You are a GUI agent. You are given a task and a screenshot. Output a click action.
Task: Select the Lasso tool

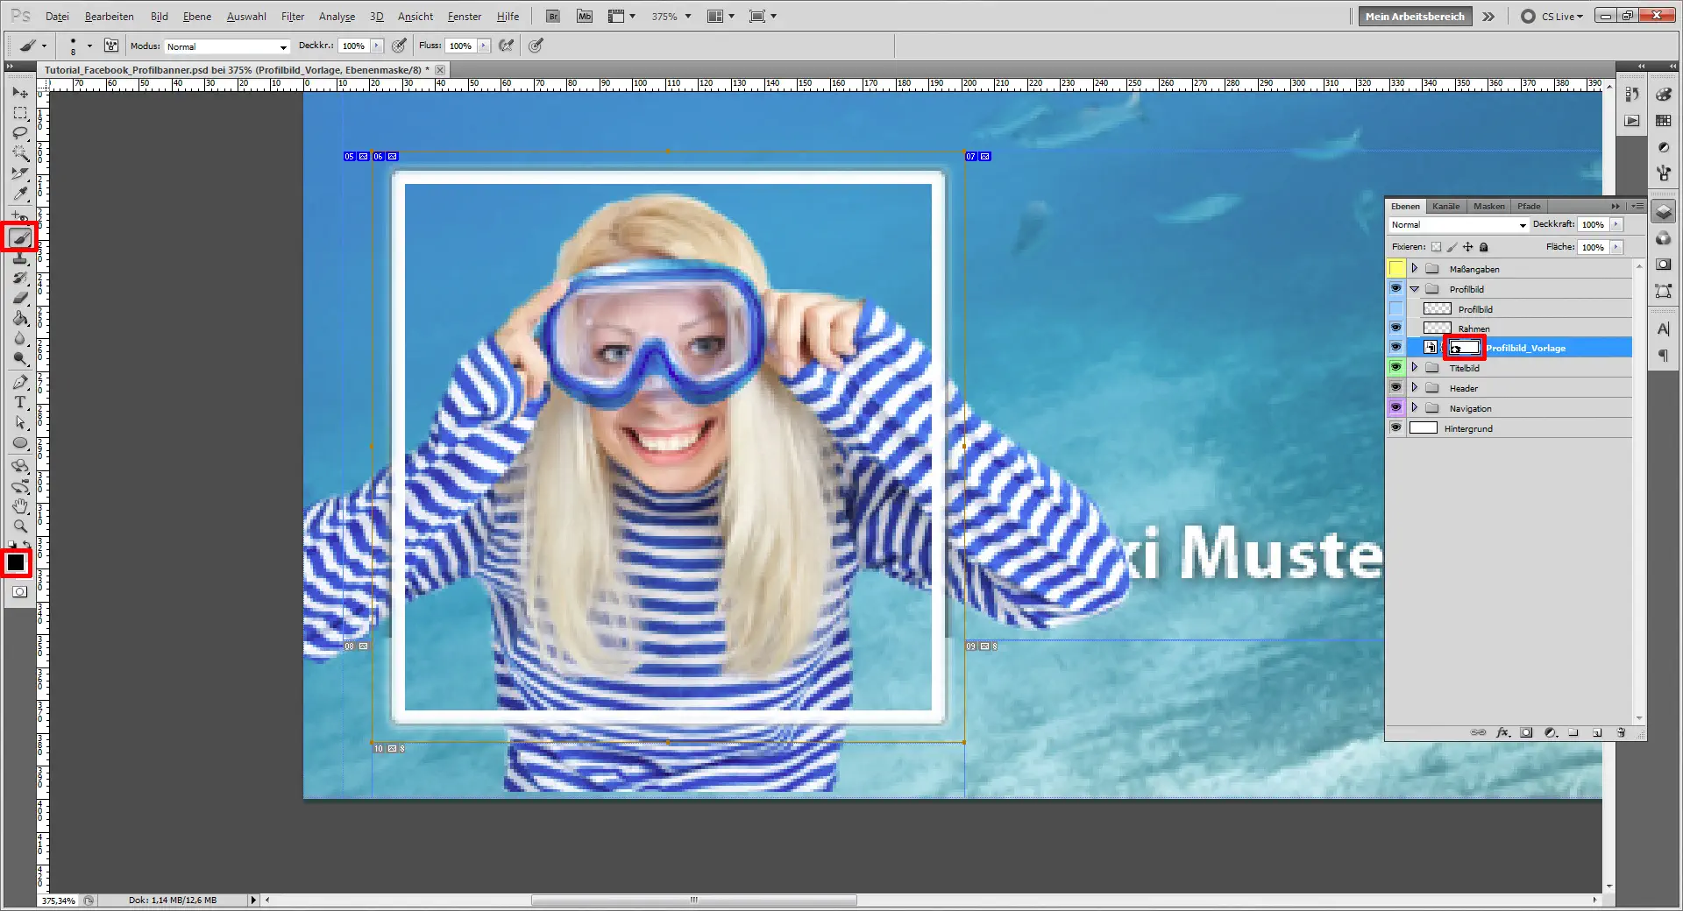[x=19, y=132]
